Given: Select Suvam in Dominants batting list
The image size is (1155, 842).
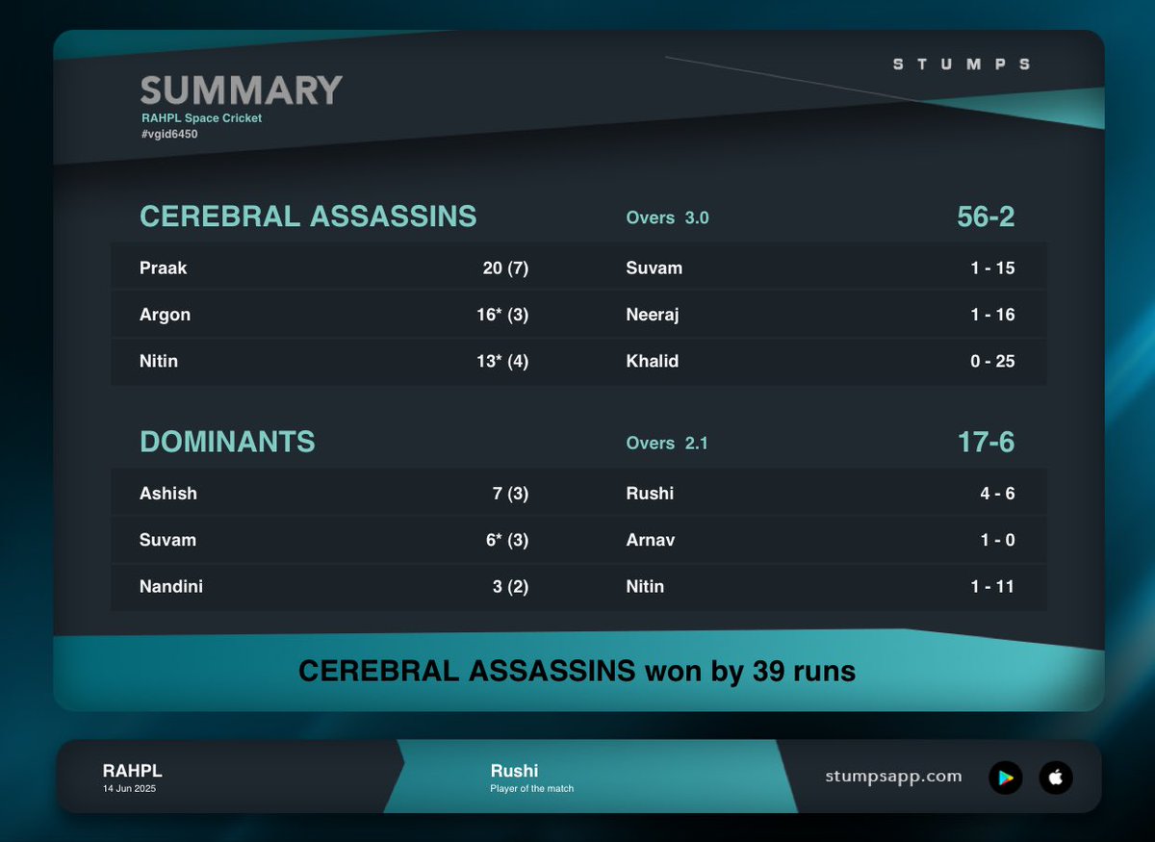Looking at the screenshot, I should pos(167,540).
